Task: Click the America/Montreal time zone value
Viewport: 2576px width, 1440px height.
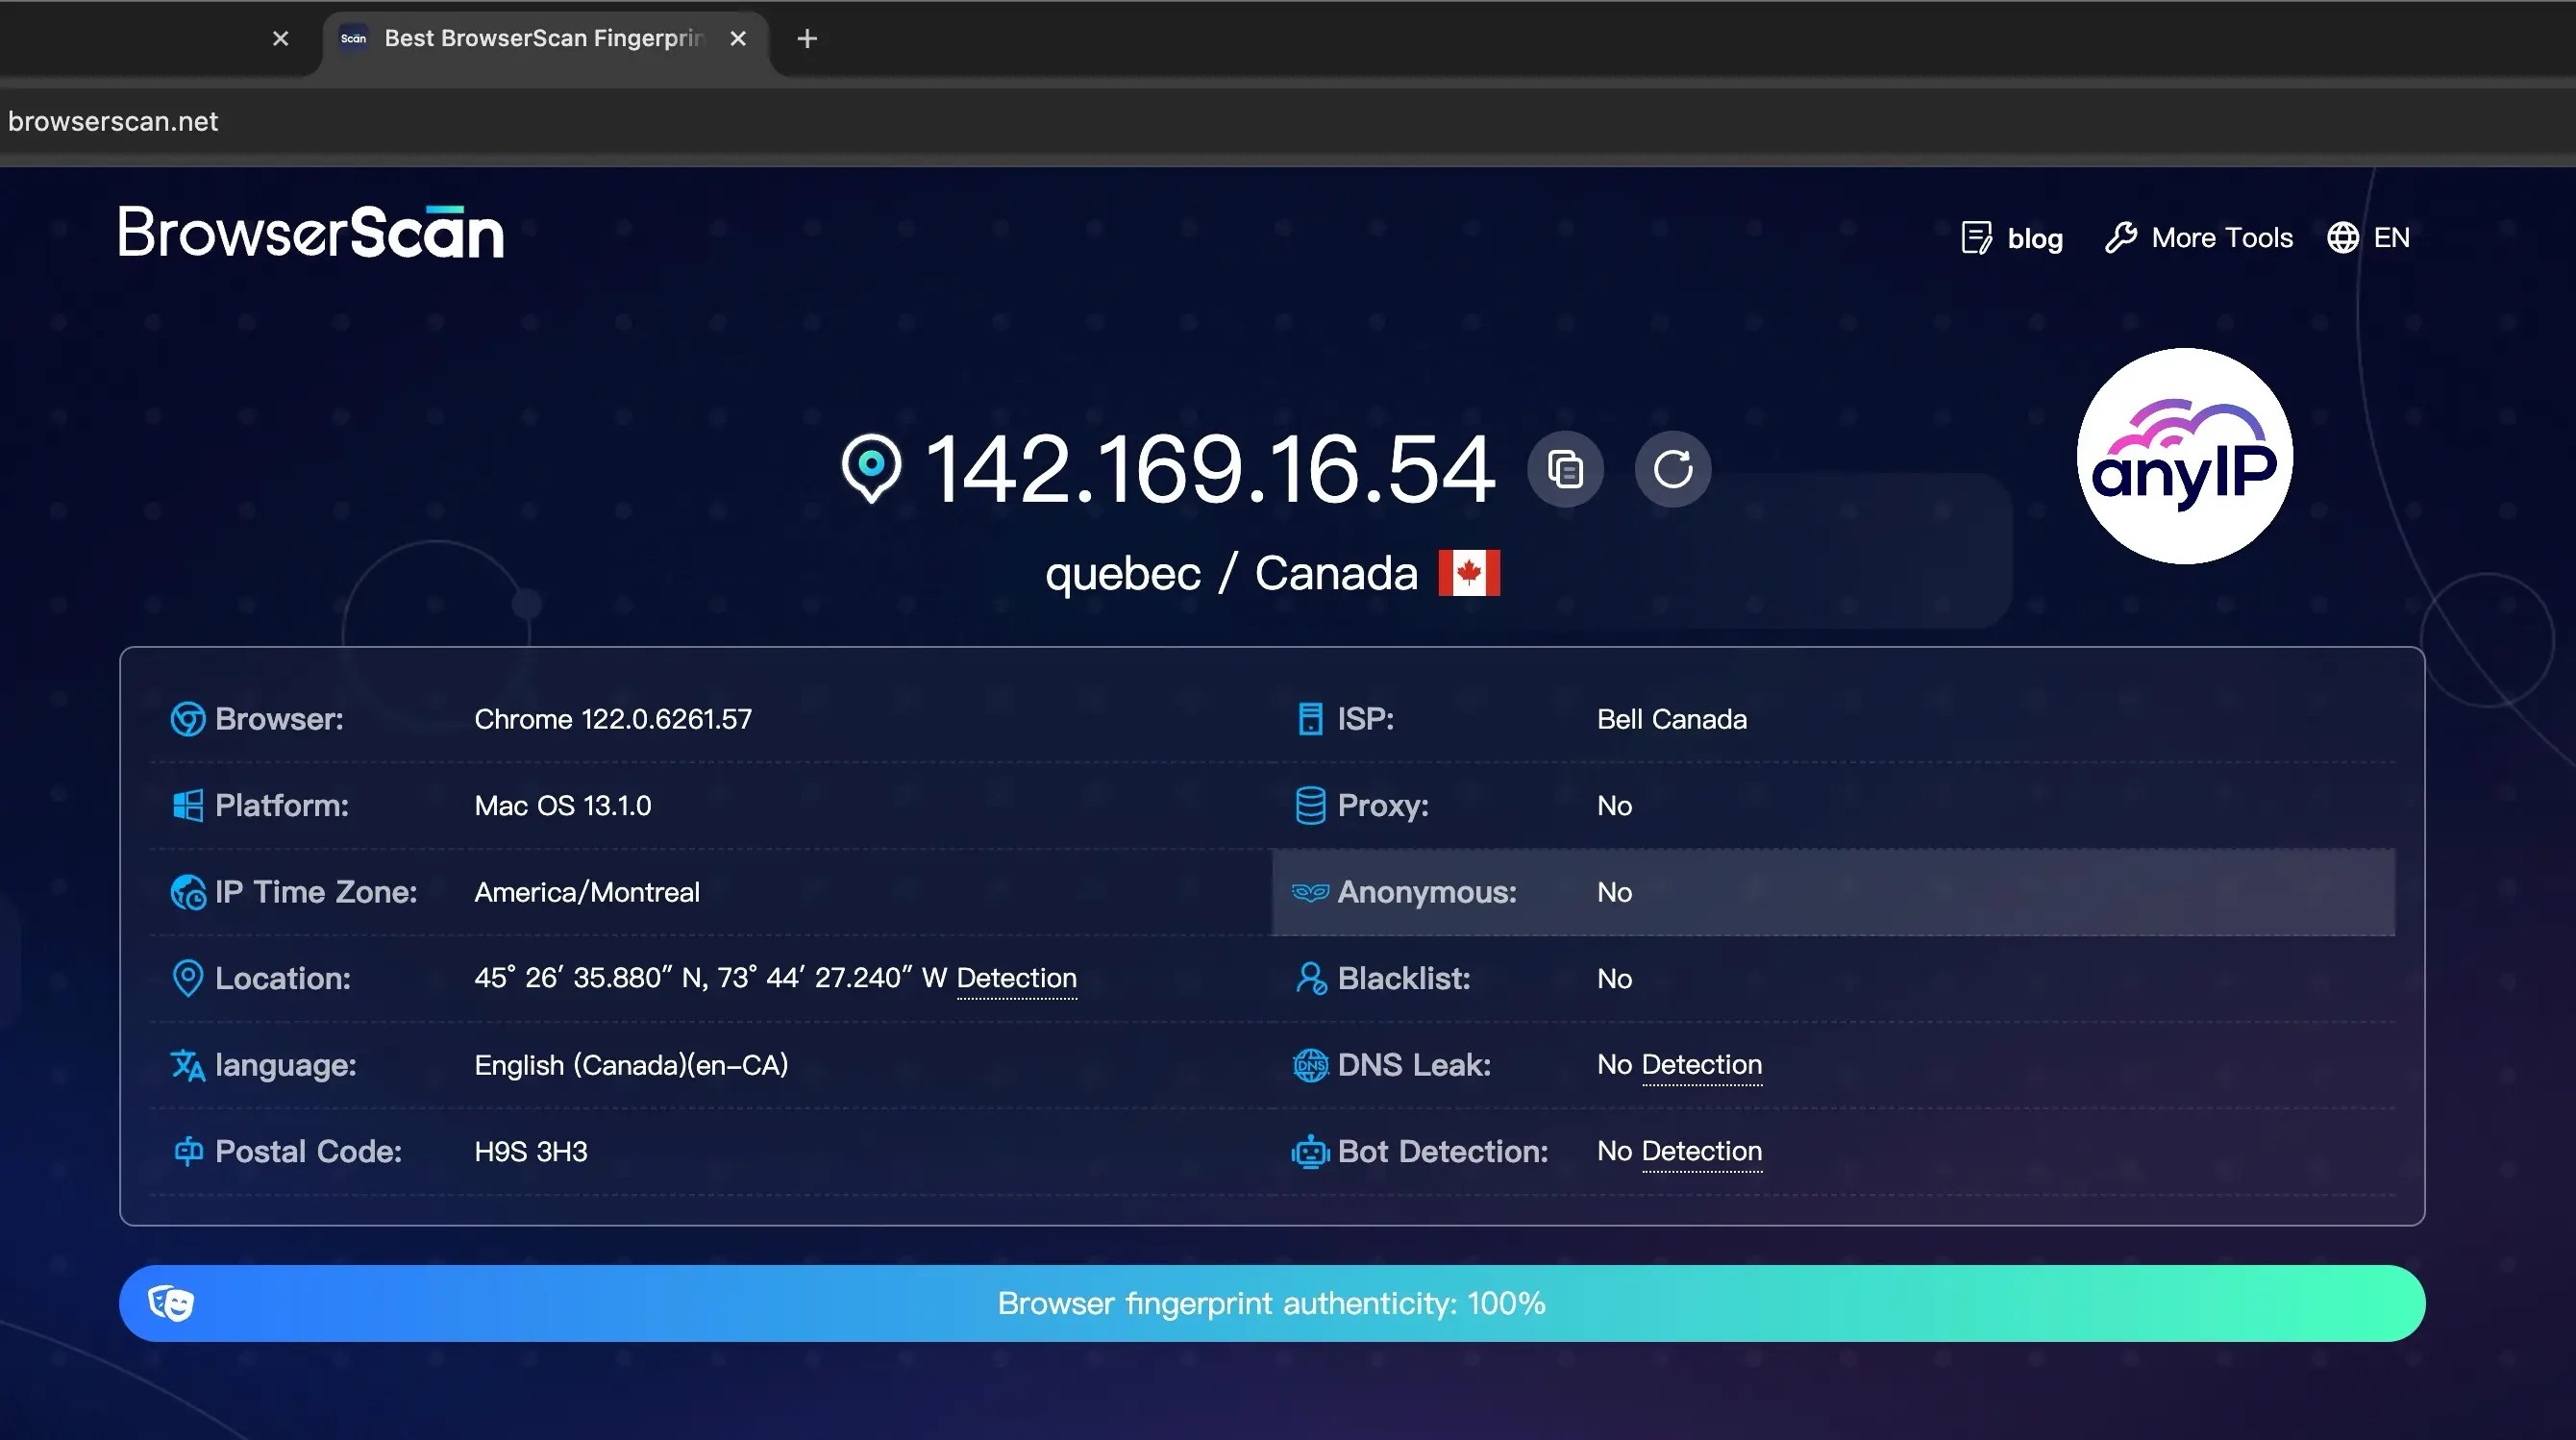Action: [587, 893]
